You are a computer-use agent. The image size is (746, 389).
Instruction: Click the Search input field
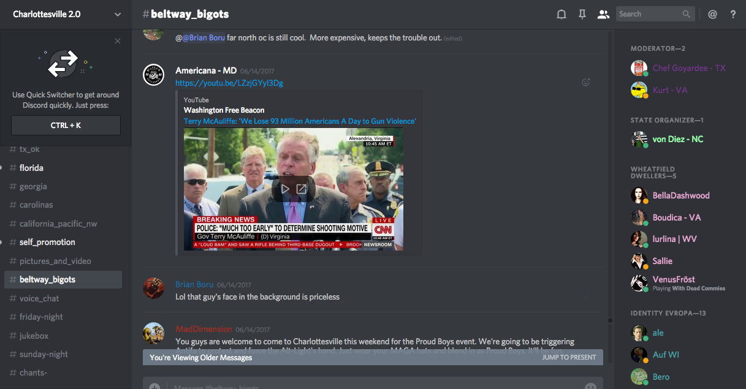(649, 14)
